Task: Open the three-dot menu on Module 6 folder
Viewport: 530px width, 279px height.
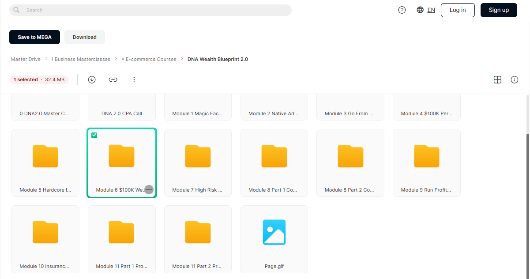Action: coord(149,190)
